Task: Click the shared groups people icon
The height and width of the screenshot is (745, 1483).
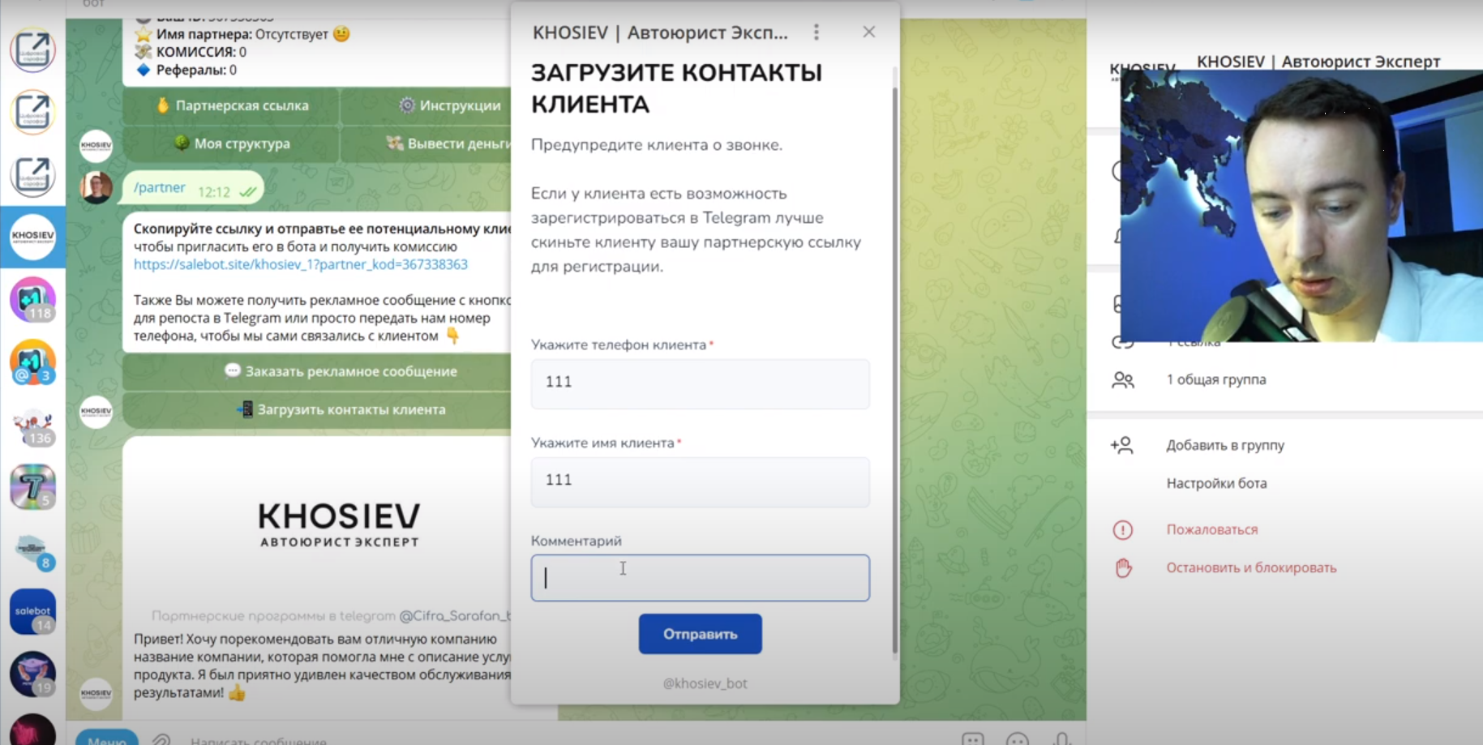Action: click(1123, 379)
